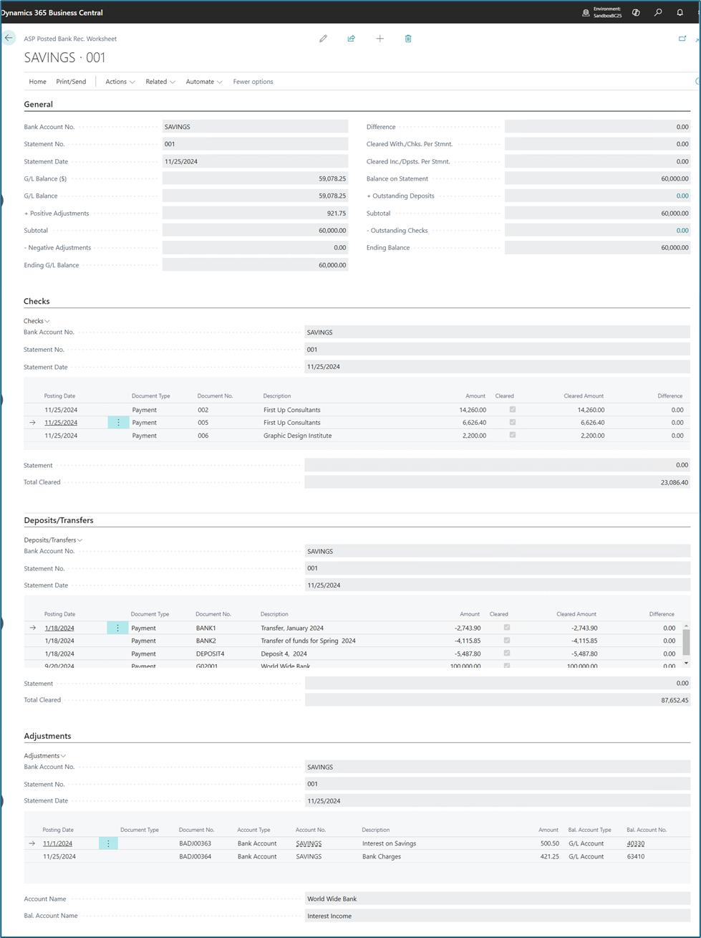Expand the Related menu

[x=160, y=82]
